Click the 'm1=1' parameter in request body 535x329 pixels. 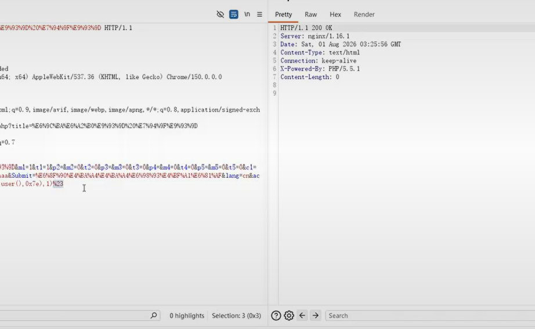tap(24, 167)
